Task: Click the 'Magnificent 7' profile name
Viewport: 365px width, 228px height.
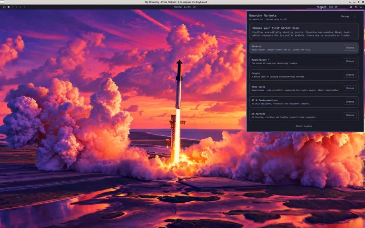Action: 261,60
